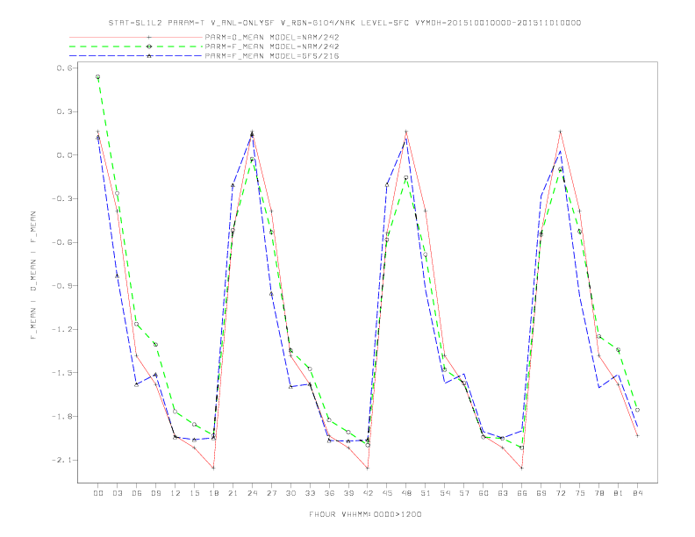Image resolution: width=695 pixels, height=537 pixels.
Task: Click x-axis hour label 42
Action: [368, 493]
